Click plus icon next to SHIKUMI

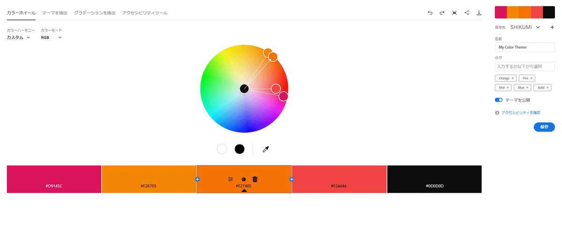pyautogui.click(x=552, y=27)
